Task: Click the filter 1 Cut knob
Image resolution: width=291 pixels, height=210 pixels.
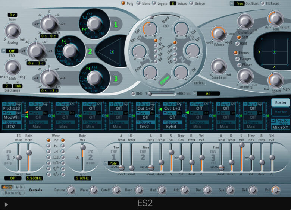Action: 150,29
